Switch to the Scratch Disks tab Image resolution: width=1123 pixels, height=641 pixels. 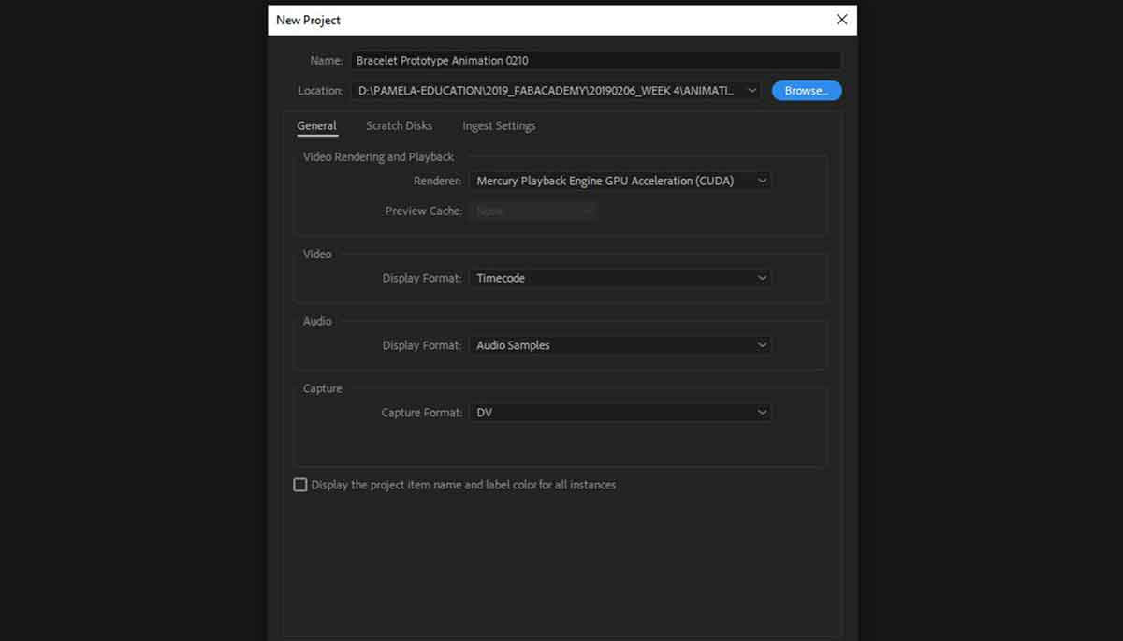pyautogui.click(x=399, y=126)
